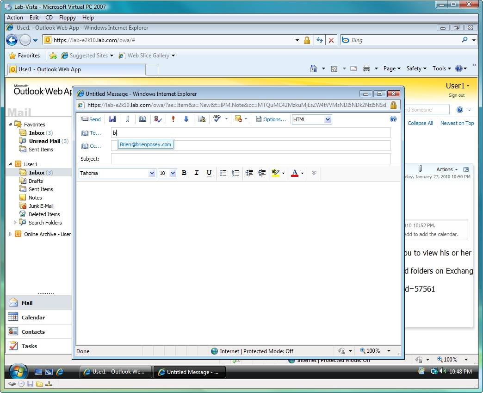Select the Drafts folder in mail tree
This screenshot has width=483, height=393.
36,181
